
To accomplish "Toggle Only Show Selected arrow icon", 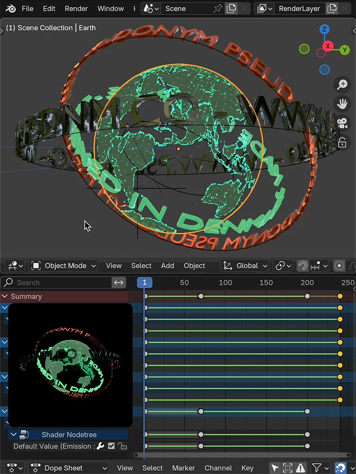I will 275,468.
